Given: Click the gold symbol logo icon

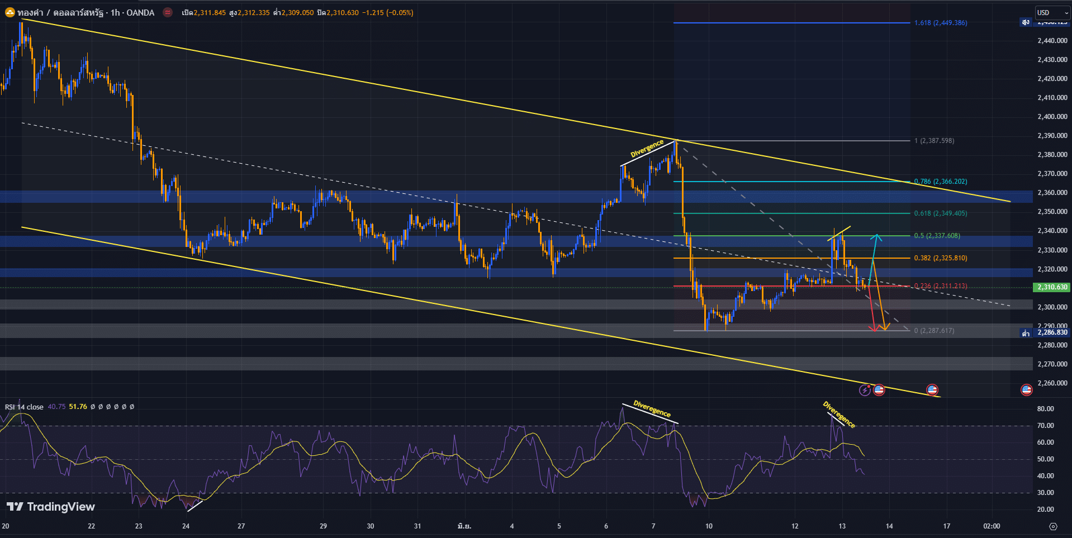Looking at the screenshot, I should coord(10,12).
